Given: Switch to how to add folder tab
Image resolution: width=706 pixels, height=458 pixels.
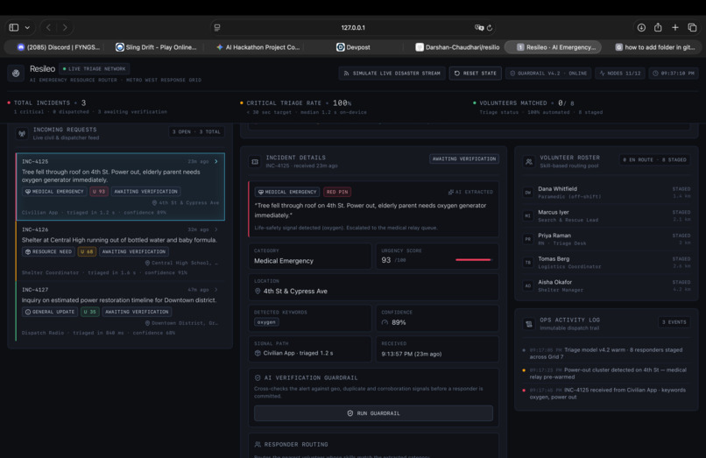Looking at the screenshot, I should pos(655,47).
